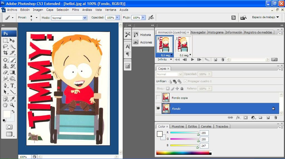
Task: Select the Notes tool
Action: click(6, 99)
